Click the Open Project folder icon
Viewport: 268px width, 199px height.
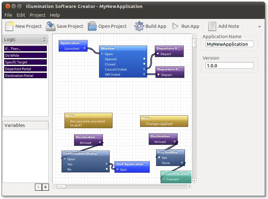tap(92, 26)
